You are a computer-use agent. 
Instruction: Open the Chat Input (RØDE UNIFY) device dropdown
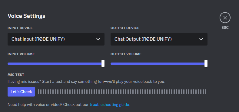(x=56, y=39)
